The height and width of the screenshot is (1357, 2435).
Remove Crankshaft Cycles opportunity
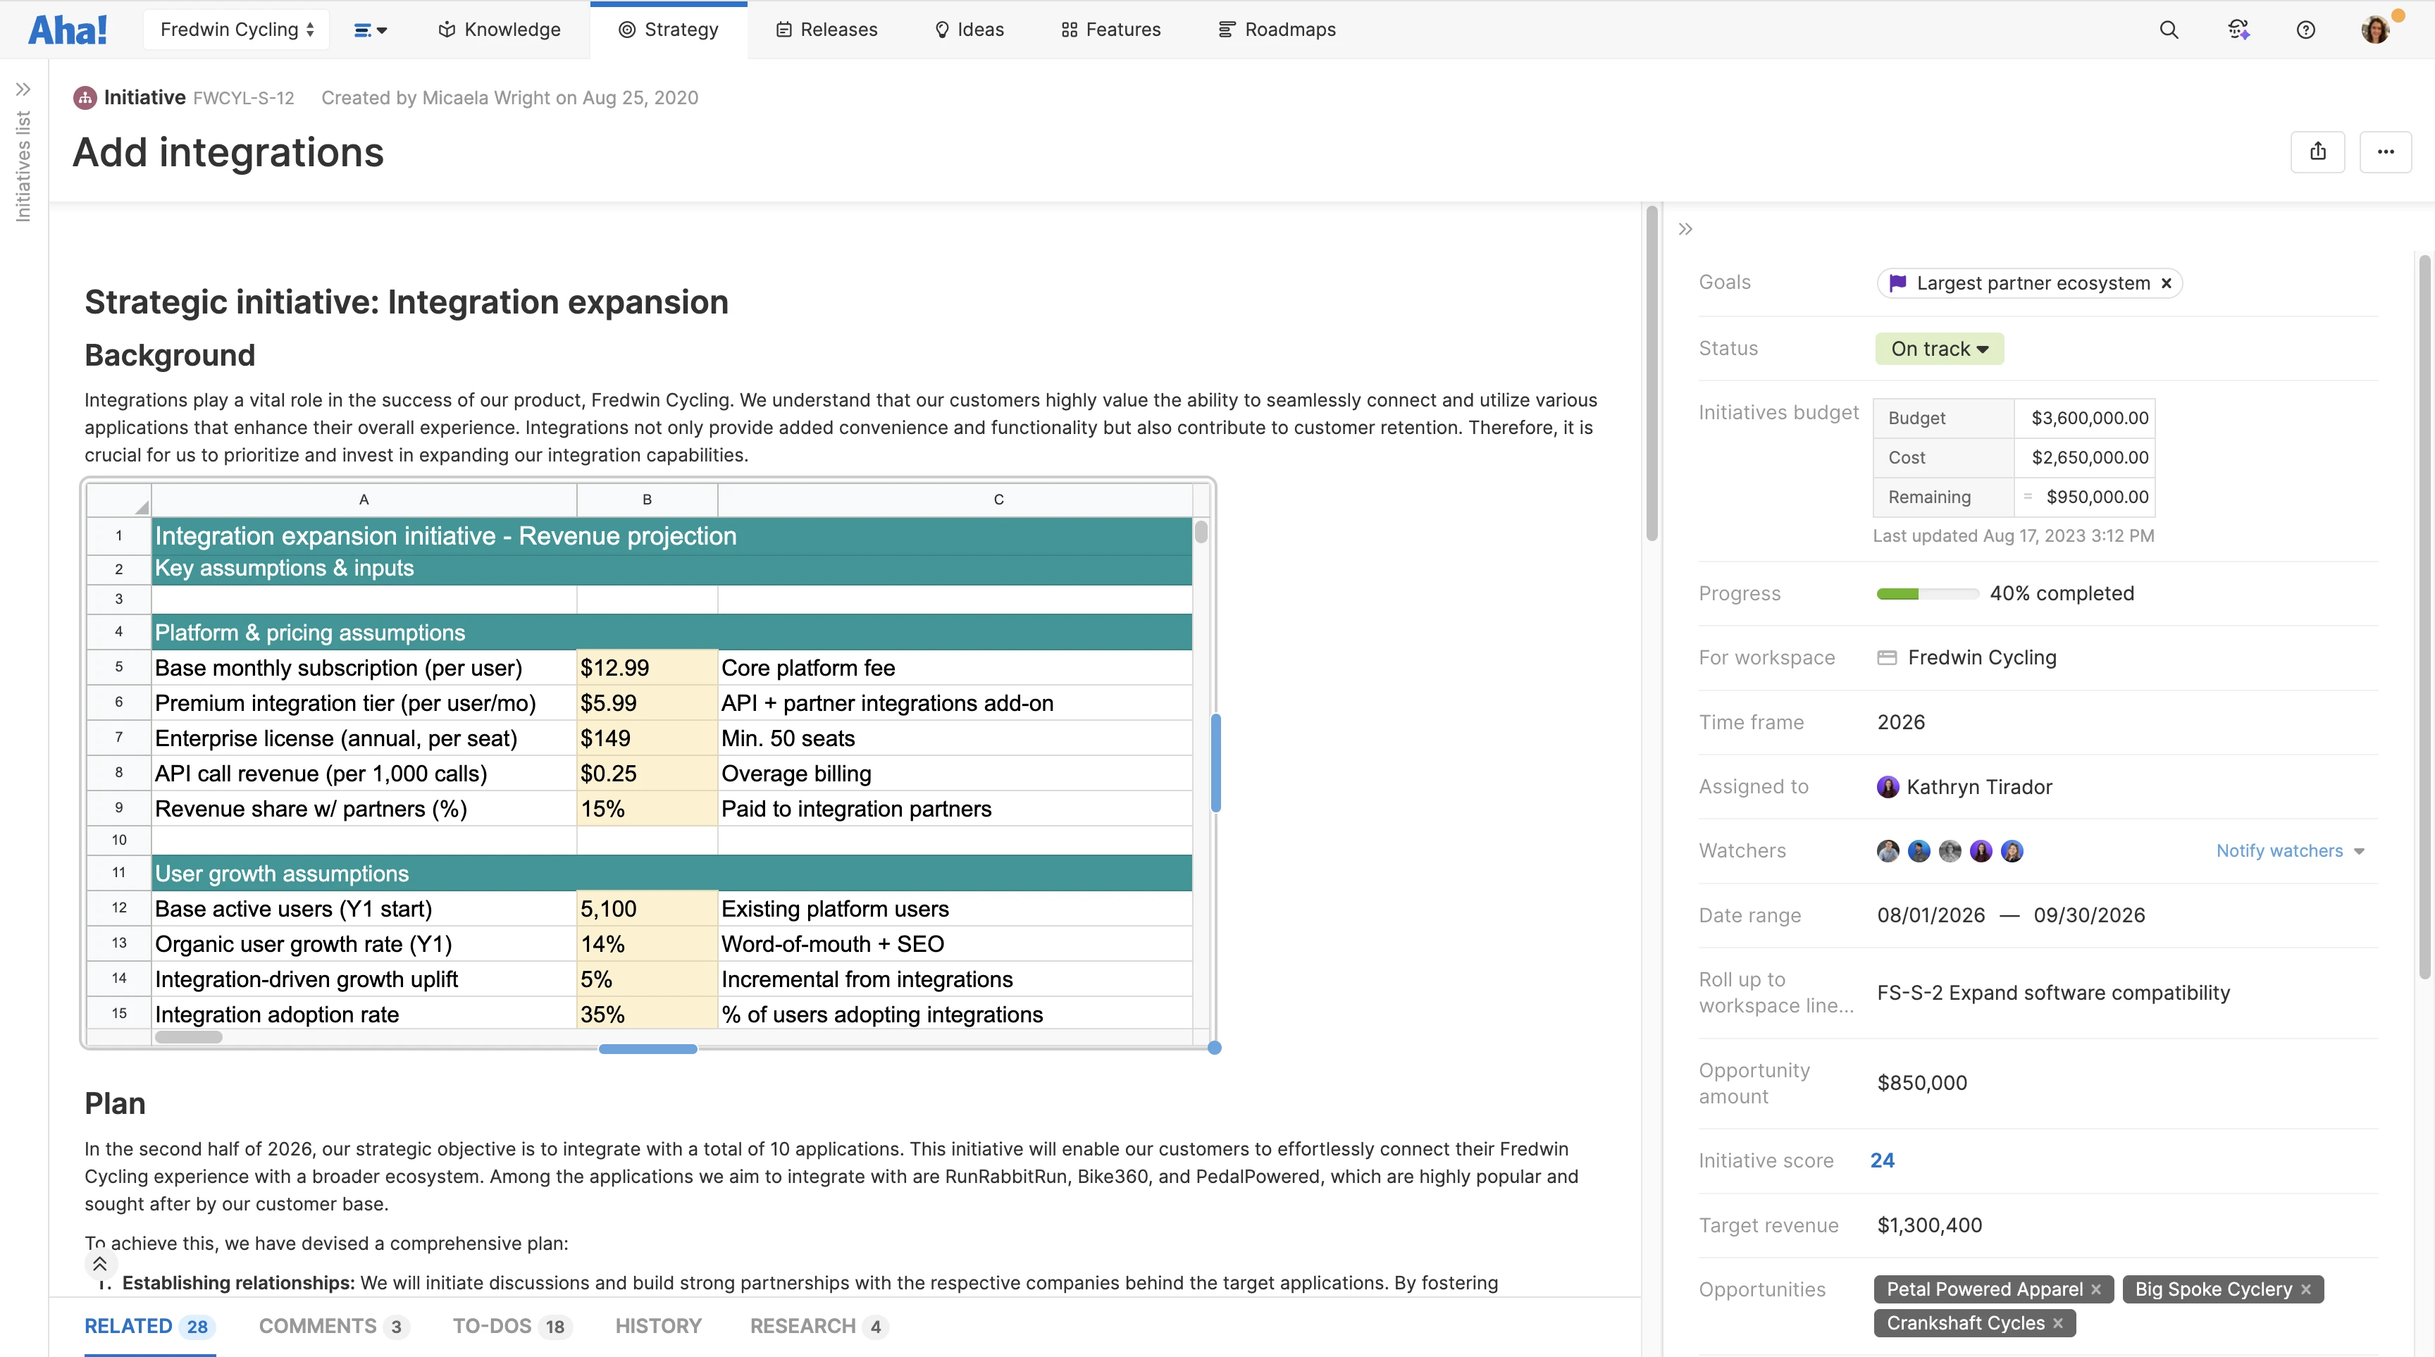(2058, 1323)
